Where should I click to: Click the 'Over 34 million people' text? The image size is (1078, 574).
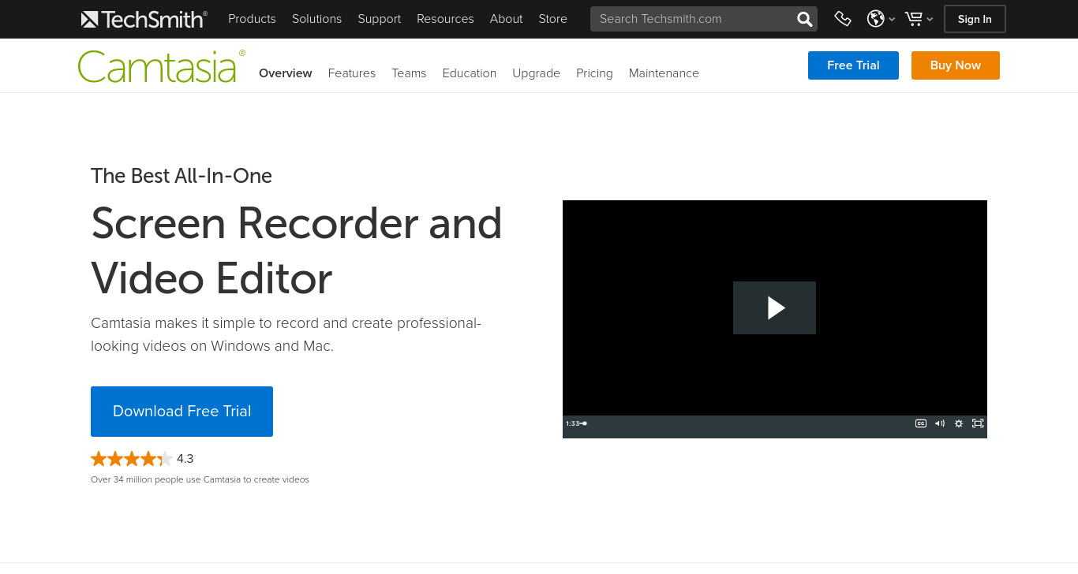pyautogui.click(x=200, y=479)
